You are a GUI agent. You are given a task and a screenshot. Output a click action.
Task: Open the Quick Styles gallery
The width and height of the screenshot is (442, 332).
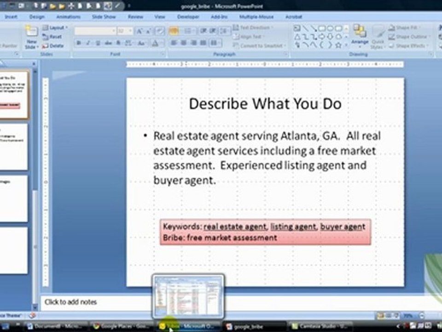(378, 37)
